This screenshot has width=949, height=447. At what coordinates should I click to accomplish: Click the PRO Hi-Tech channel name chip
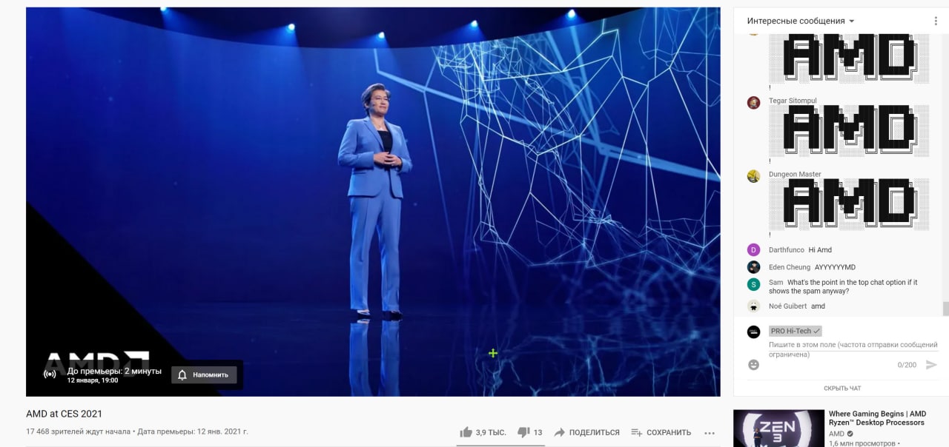795,331
